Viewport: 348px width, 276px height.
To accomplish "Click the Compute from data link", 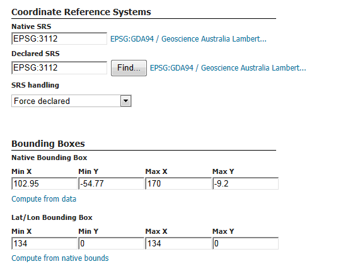I will coord(43,198).
